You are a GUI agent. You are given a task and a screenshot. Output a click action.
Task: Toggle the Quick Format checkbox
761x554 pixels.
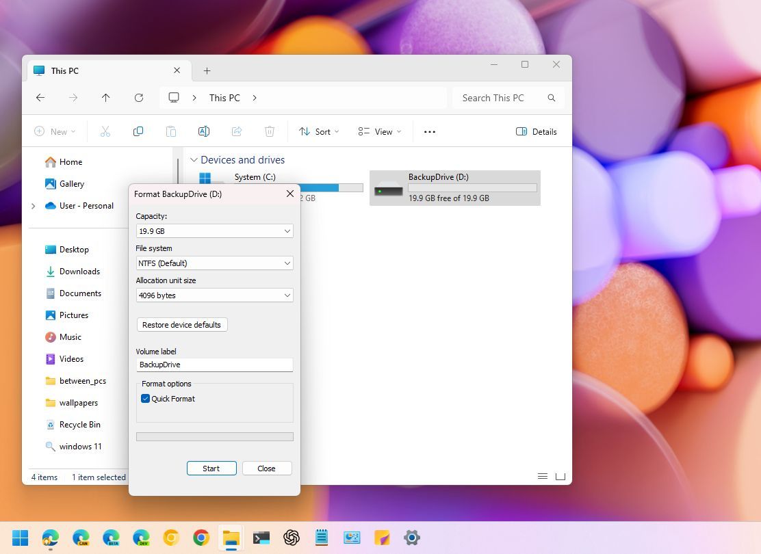click(145, 399)
